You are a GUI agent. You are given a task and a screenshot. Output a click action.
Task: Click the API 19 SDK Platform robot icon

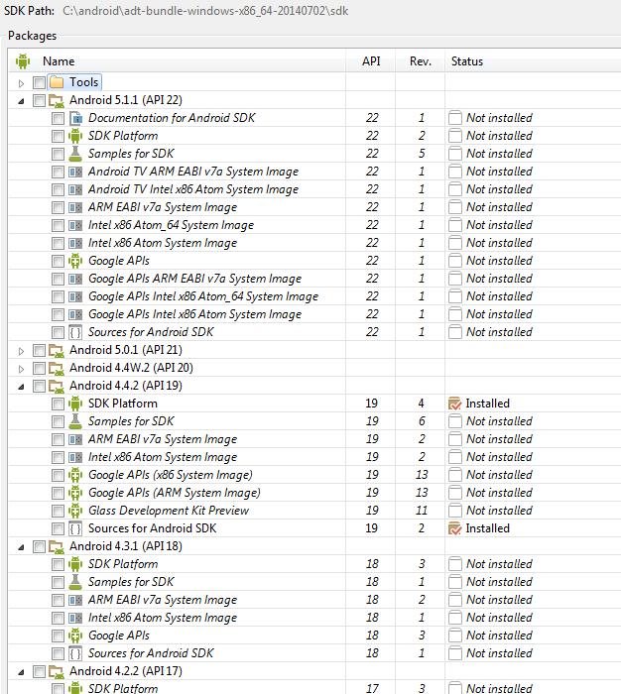[x=75, y=404]
